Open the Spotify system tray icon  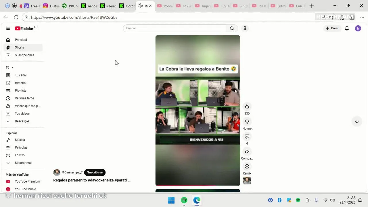[298, 200]
